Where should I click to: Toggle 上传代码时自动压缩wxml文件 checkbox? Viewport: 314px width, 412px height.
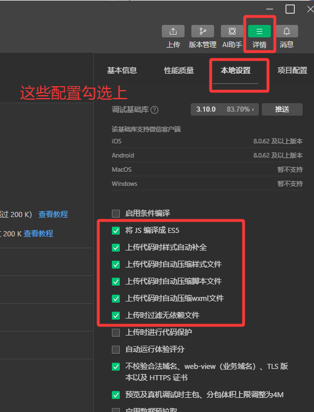116,299
